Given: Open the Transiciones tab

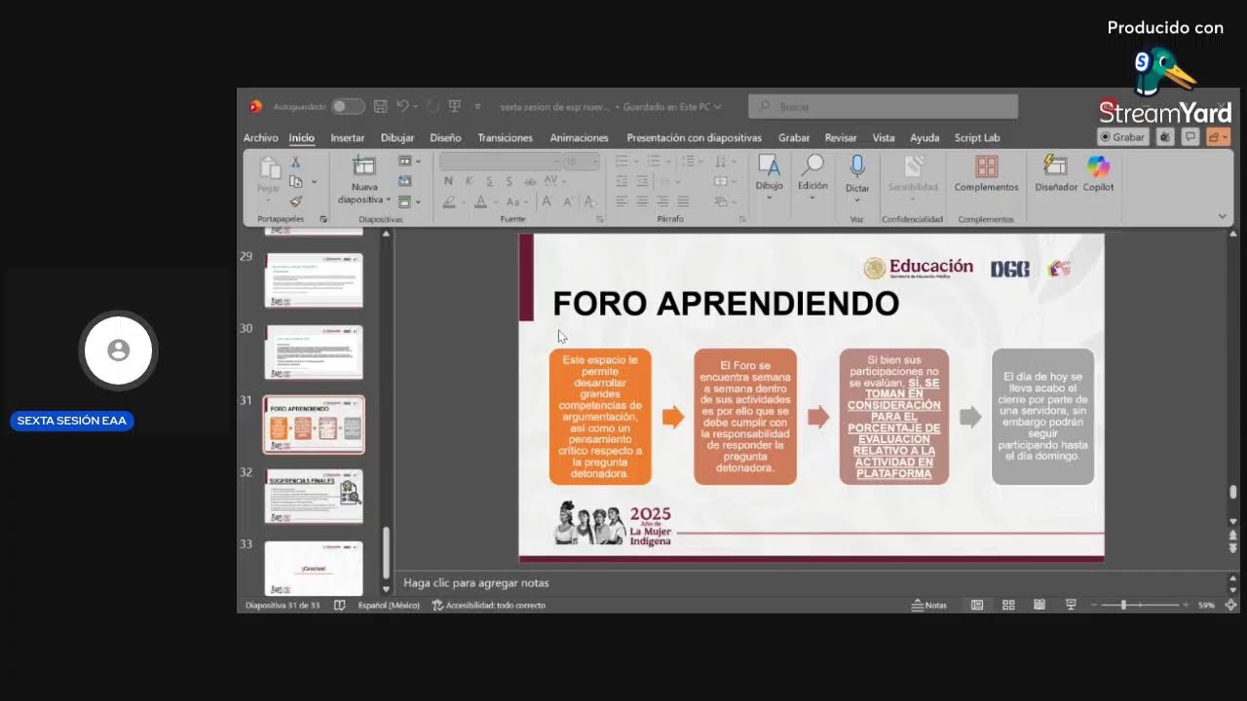Looking at the screenshot, I should [505, 137].
